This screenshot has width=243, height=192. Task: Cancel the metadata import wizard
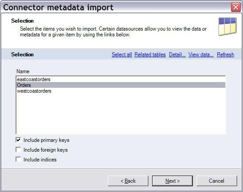point(217,181)
